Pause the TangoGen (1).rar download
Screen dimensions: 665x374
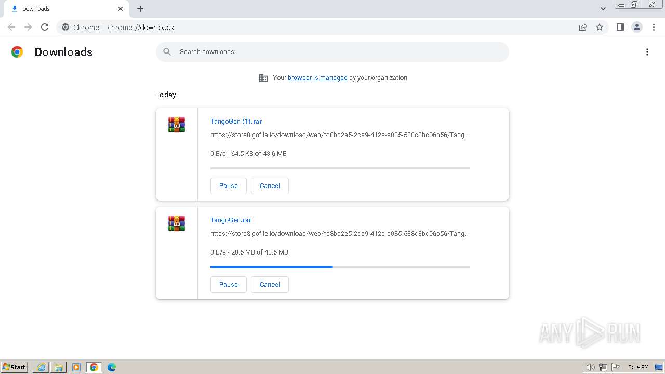click(x=229, y=186)
